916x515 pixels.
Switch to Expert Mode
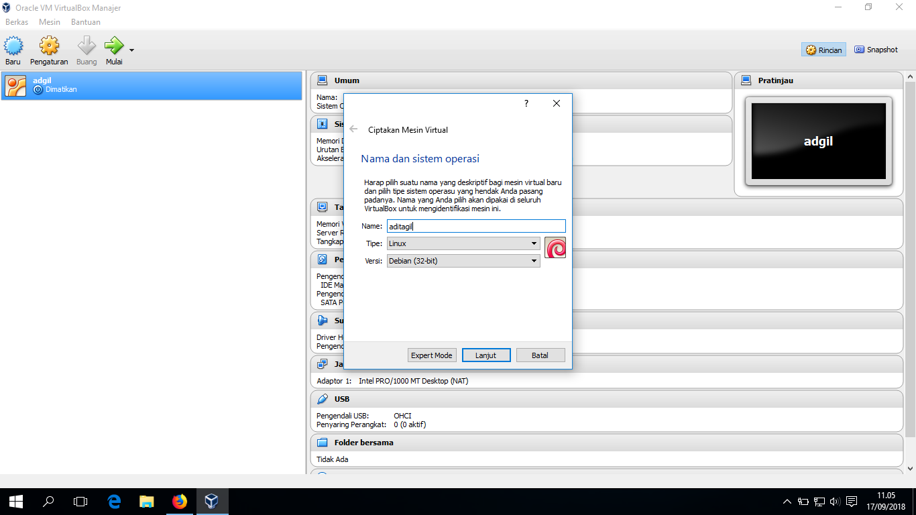click(432, 355)
